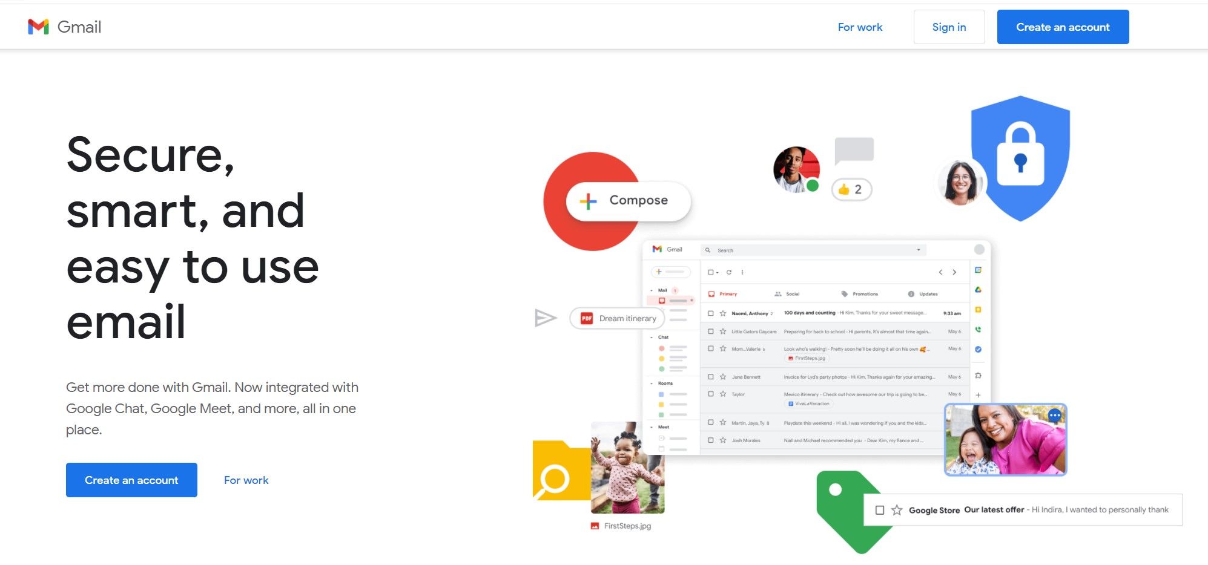Viewport: 1208px width, 565px height.
Task: Check the Josh Morales email checkbox
Action: pos(711,440)
